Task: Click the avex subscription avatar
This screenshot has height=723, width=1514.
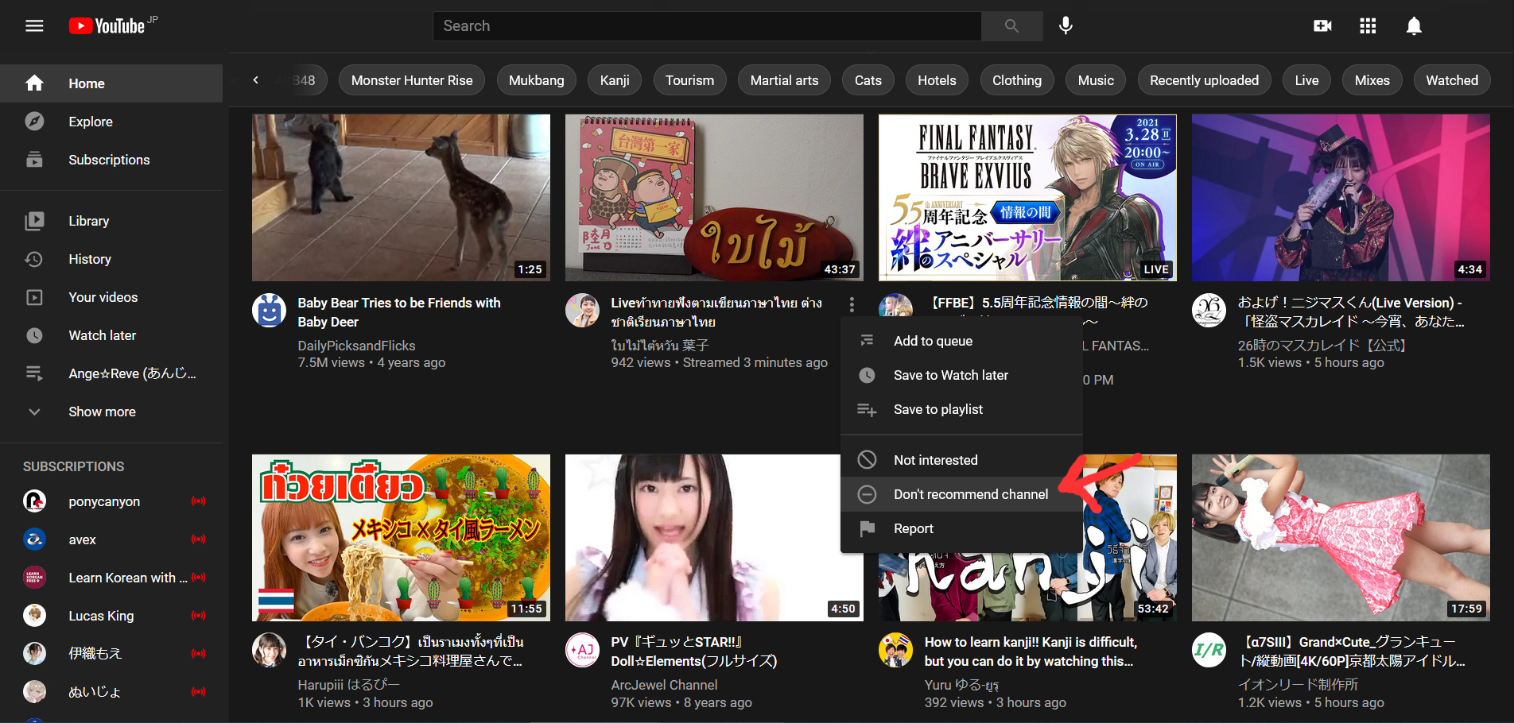Action: pyautogui.click(x=34, y=539)
